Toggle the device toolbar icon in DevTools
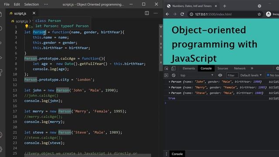 [173, 68]
